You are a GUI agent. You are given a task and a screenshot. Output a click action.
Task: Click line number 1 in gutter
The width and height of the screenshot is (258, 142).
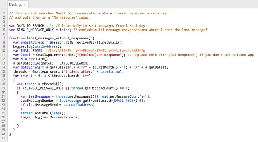4,13
